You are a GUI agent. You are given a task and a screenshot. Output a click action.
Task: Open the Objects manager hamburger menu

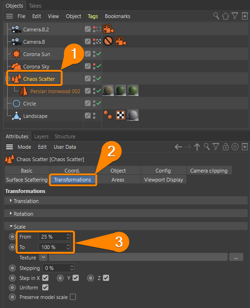pos(9,16)
